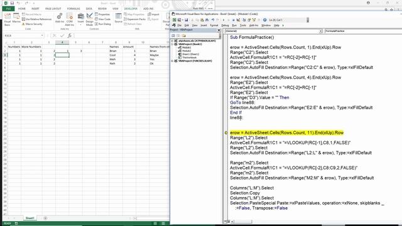Click Excel Save icon in quick access toolbar
This screenshot has height=226, width=402.
coord(12,3)
